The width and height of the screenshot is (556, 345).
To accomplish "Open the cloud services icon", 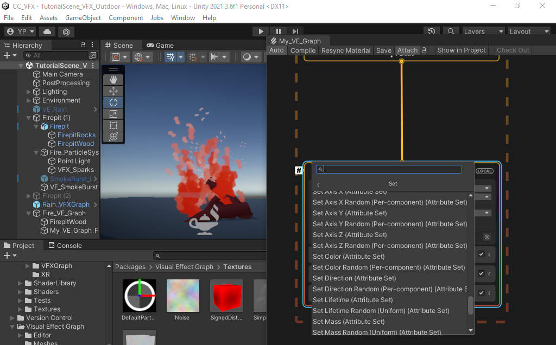I will pyautogui.click(x=47, y=31).
